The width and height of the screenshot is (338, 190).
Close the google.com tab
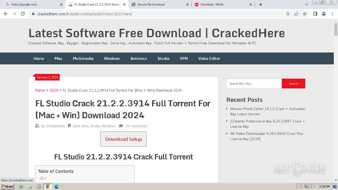pyautogui.click(x=61, y=4)
